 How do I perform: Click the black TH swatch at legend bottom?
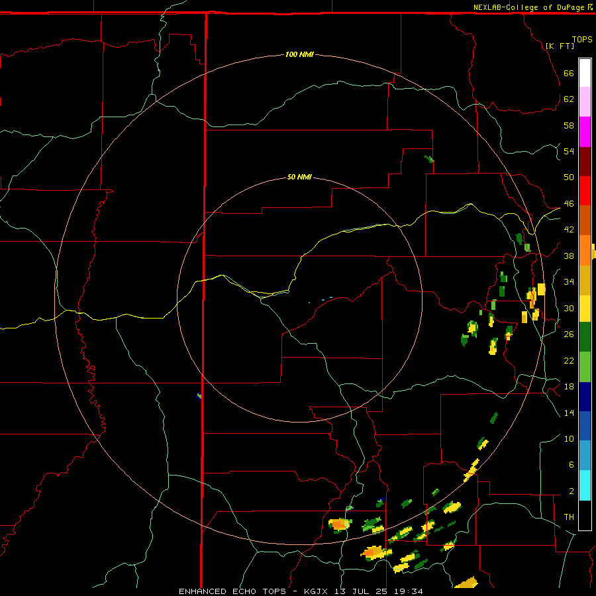(585, 515)
